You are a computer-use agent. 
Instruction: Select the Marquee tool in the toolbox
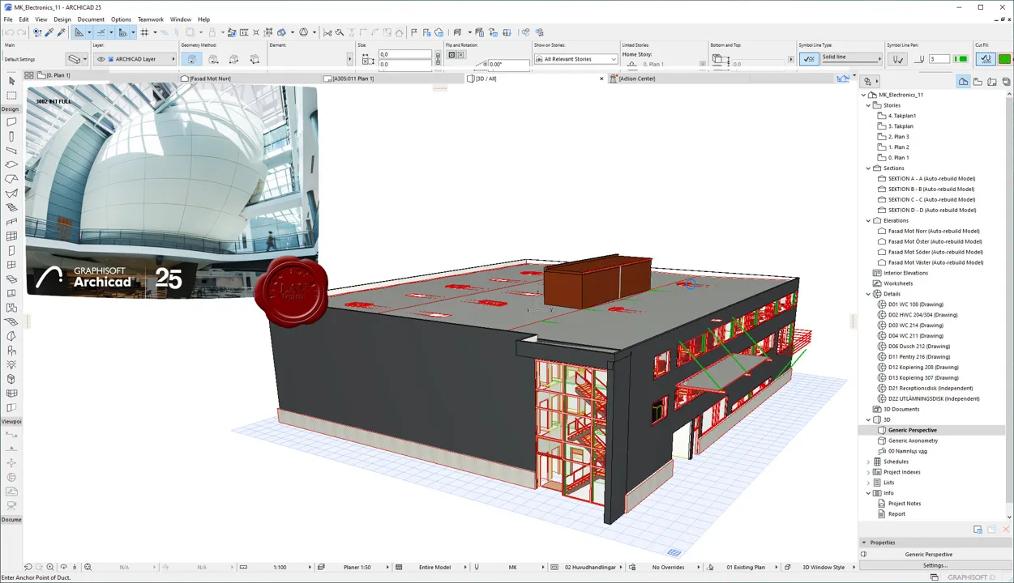pyautogui.click(x=11, y=95)
